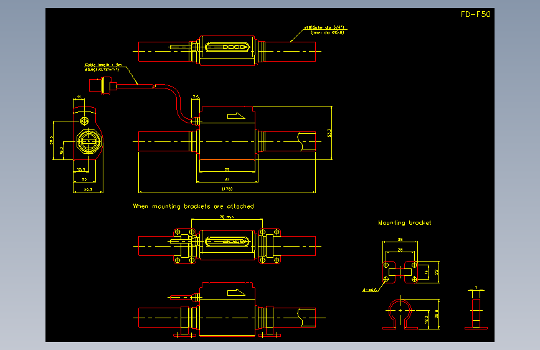Click the 7.6 dimension above the cable outlet
The height and width of the screenshot is (350, 540).
coord(196,97)
